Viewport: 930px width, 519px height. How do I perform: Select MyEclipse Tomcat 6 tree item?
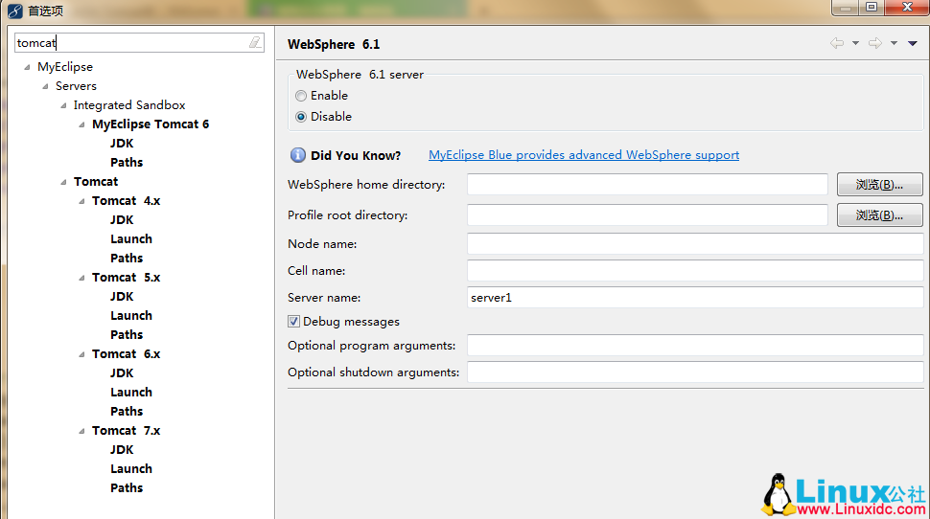point(151,124)
